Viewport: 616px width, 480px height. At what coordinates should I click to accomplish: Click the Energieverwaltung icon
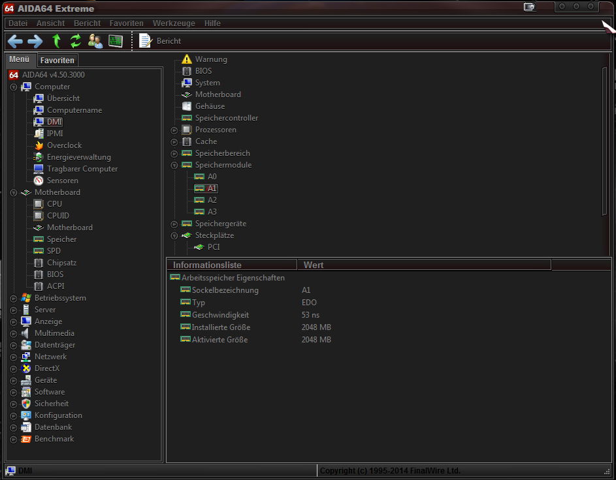[x=39, y=157]
